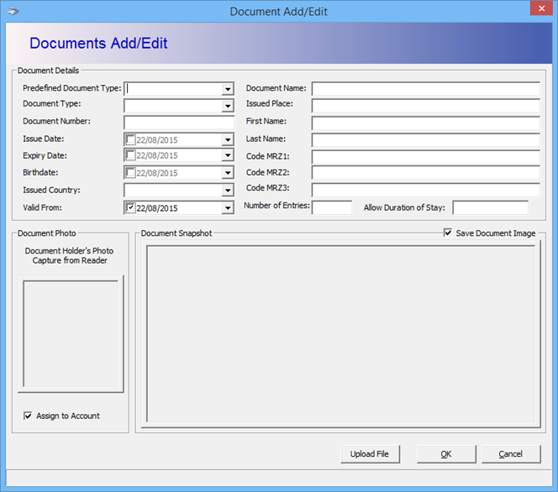Click the Valid From date 22/08/2015
This screenshot has width=558, height=492.
pyautogui.click(x=157, y=208)
